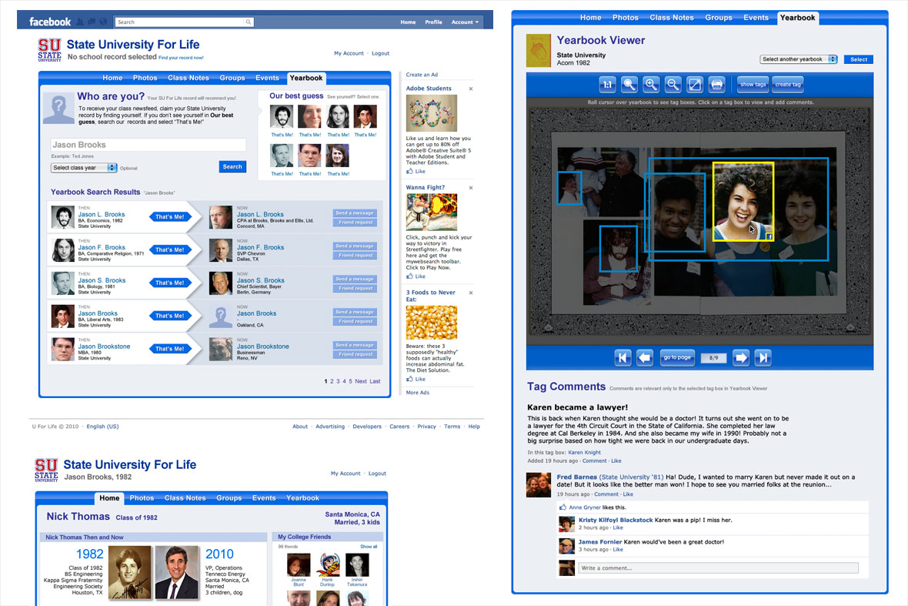Open the More Ads link

(418, 393)
